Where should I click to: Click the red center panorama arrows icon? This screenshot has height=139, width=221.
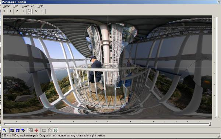point(36,130)
